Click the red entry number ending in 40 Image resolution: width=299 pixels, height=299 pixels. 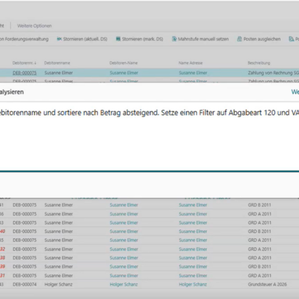(x=2, y=231)
